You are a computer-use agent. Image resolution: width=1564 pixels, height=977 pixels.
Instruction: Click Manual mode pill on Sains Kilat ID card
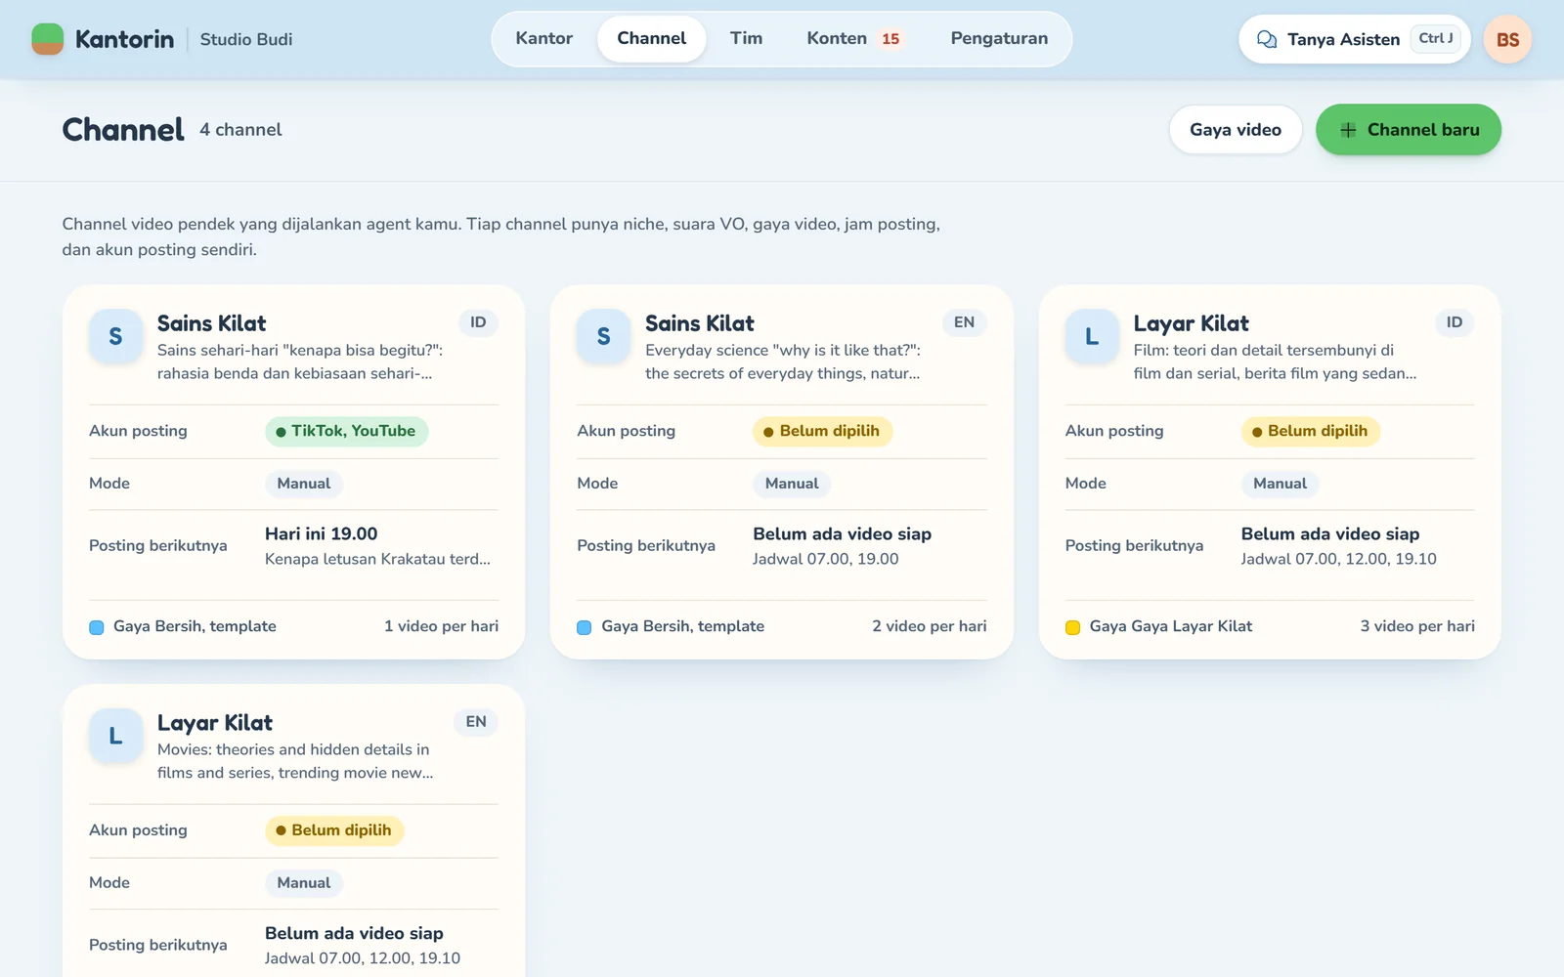click(304, 484)
